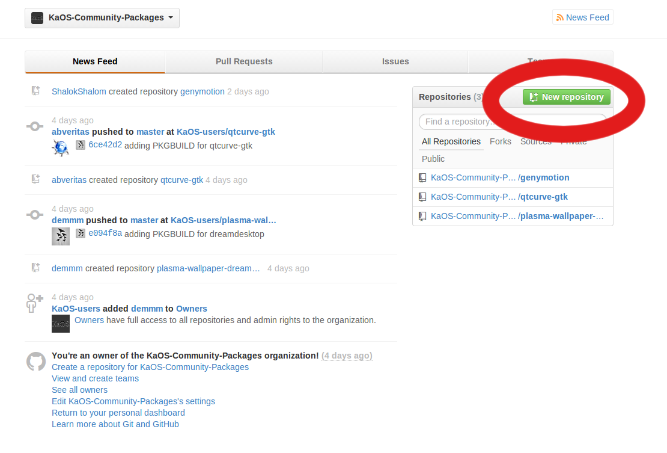Image resolution: width=667 pixels, height=453 pixels.
Task: Click push commit icon beside demmm push
Action: (35, 215)
